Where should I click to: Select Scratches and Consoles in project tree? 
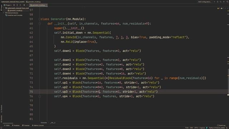click(x=14, y=15)
